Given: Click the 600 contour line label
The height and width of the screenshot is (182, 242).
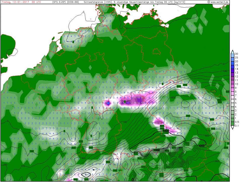Looking at the screenshot, I should pos(173,98).
